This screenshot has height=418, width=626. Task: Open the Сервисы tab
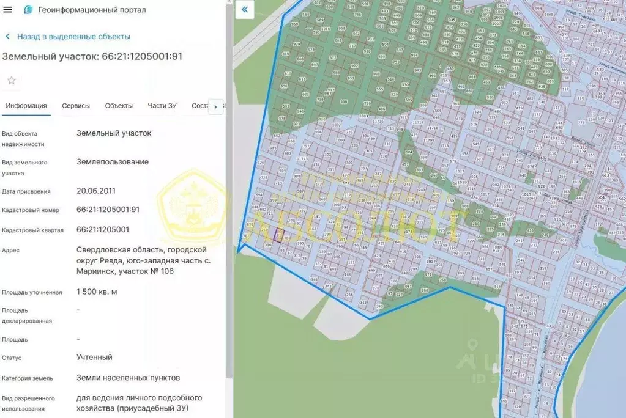tap(76, 106)
